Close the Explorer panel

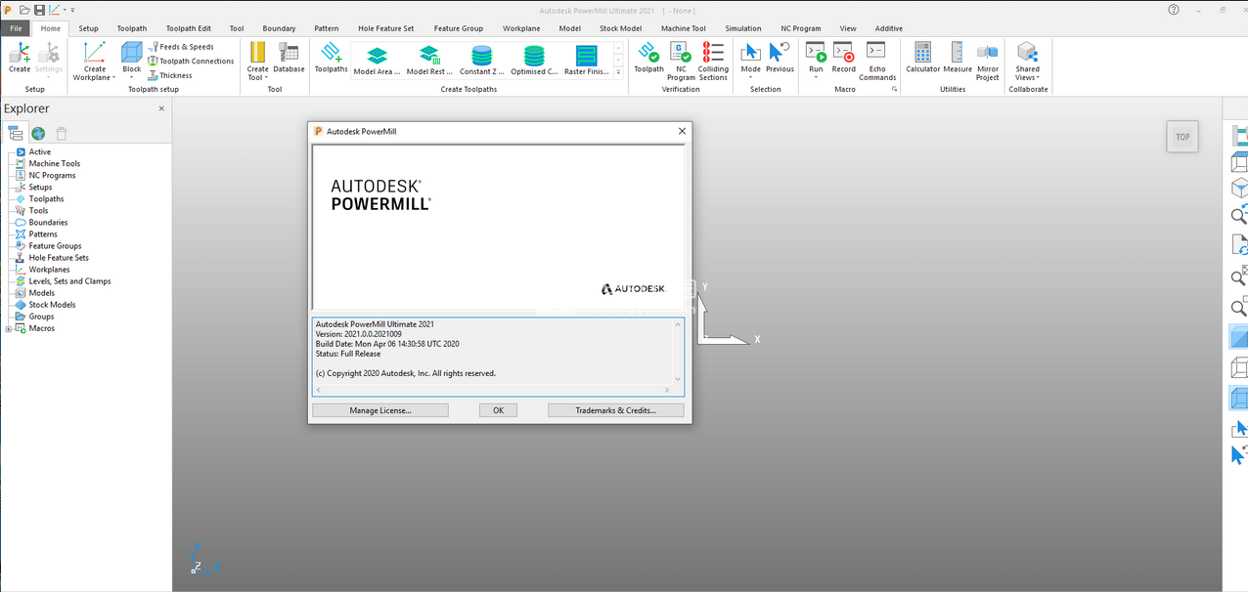point(161,108)
